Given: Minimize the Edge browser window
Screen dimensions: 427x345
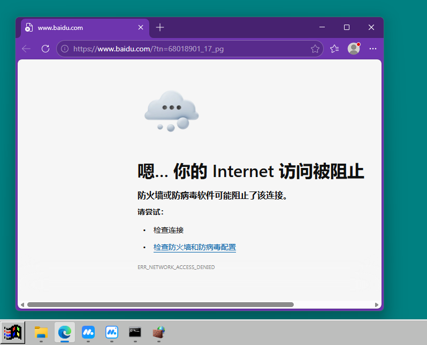Looking at the screenshot, I should click(x=322, y=27).
